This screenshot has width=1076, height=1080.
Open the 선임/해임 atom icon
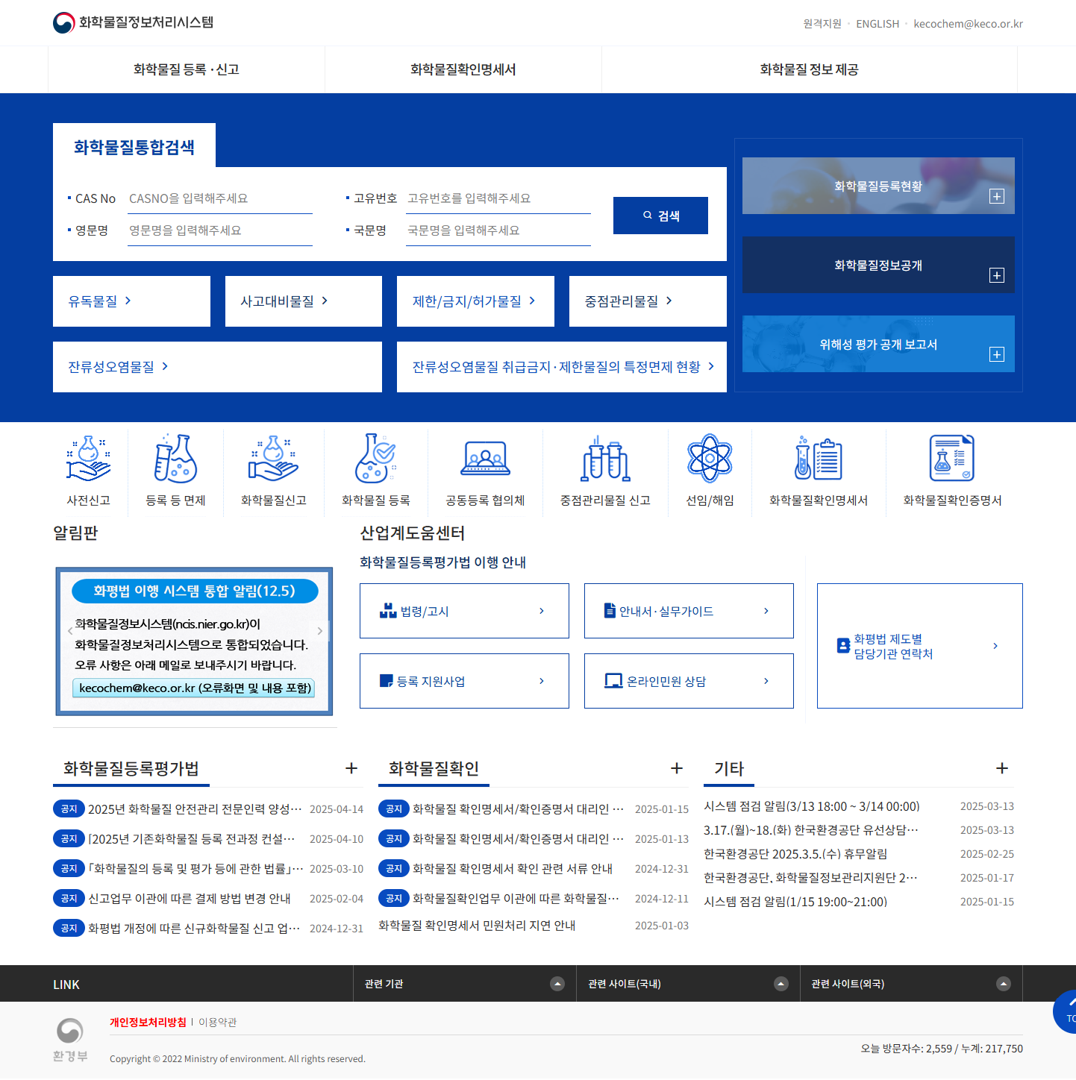pyautogui.click(x=710, y=459)
